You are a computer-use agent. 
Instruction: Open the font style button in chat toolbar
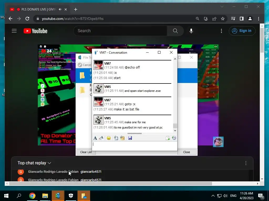click(x=95, y=138)
